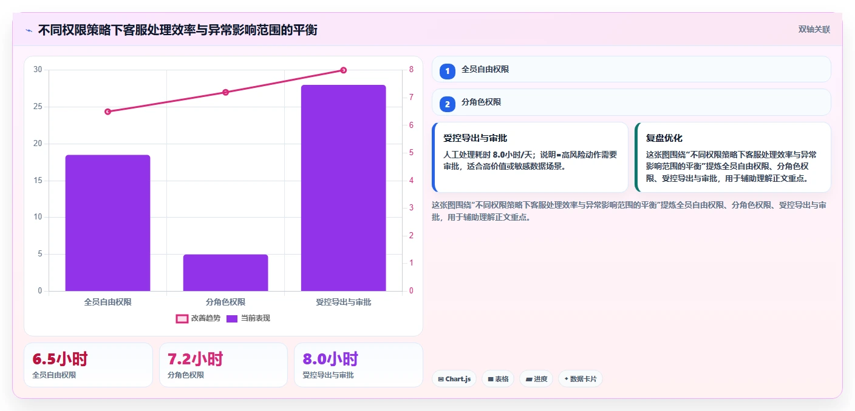Viewport: 855px width, 411px height.
Task: Click the x-axis label 受控导出与审批
Action: pyautogui.click(x=343, y=302)
